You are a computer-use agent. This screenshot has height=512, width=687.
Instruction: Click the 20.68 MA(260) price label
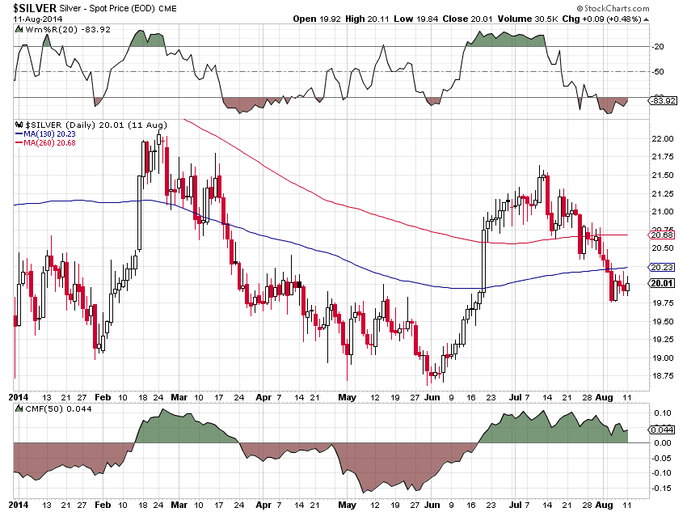coord(662,235)
